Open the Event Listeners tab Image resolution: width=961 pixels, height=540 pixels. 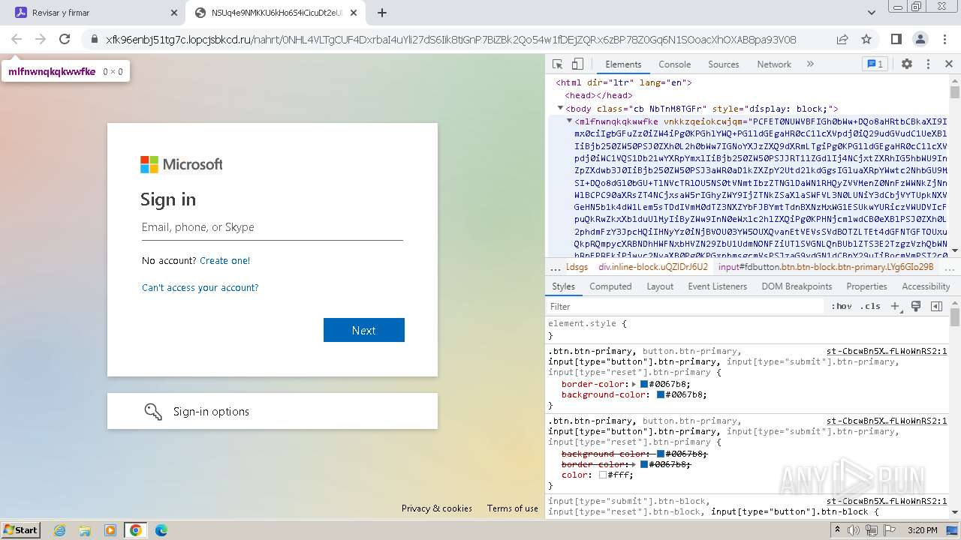click(718, 286)
